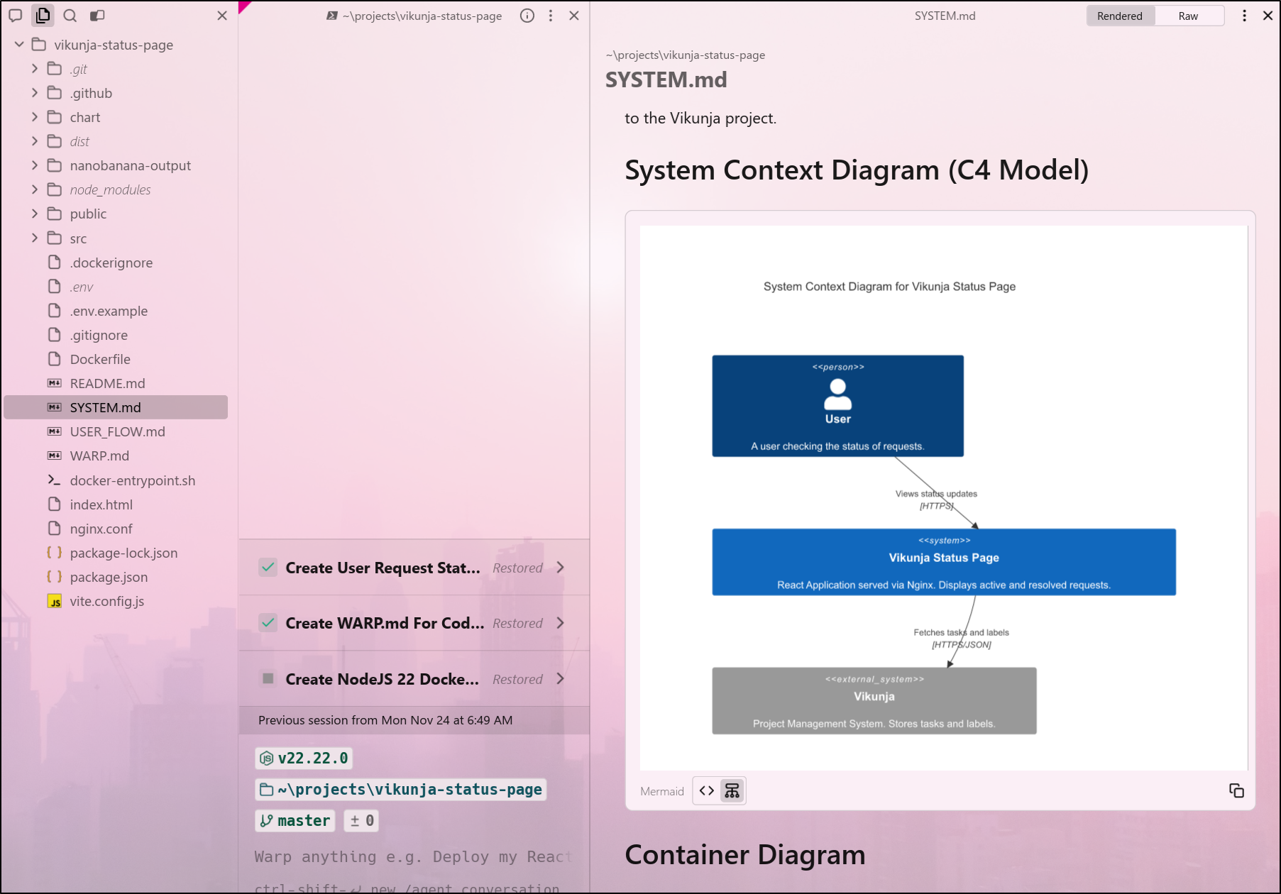
Task: Open package-lock.json in the tree
Action: (x=116, y=553)
